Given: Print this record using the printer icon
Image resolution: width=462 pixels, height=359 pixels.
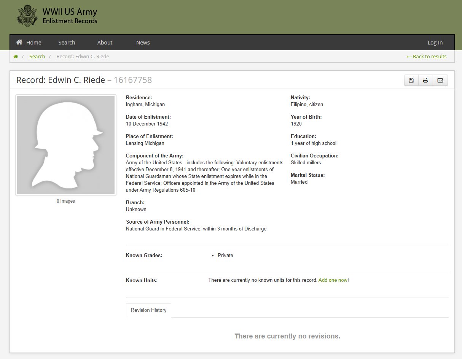Looking at the screenshot, I should (425, 80).
